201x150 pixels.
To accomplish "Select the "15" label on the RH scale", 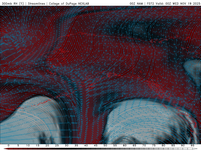I will (37, 145).
